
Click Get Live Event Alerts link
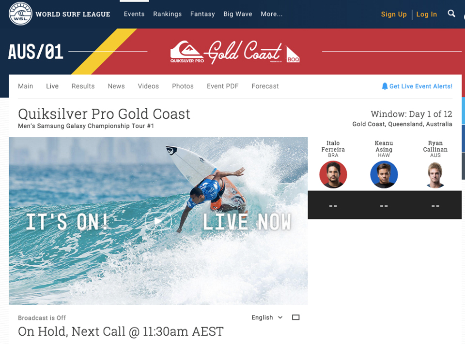(x=420, y=86)
